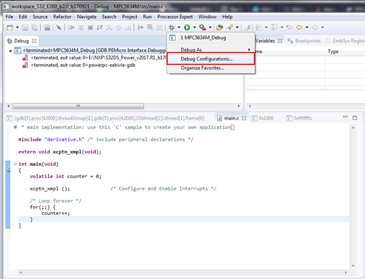Image resolution: width=365 pixels, height=279 pixels.
Task: Open the New wizard dropdown arrow
Action: tap(18, 27)
